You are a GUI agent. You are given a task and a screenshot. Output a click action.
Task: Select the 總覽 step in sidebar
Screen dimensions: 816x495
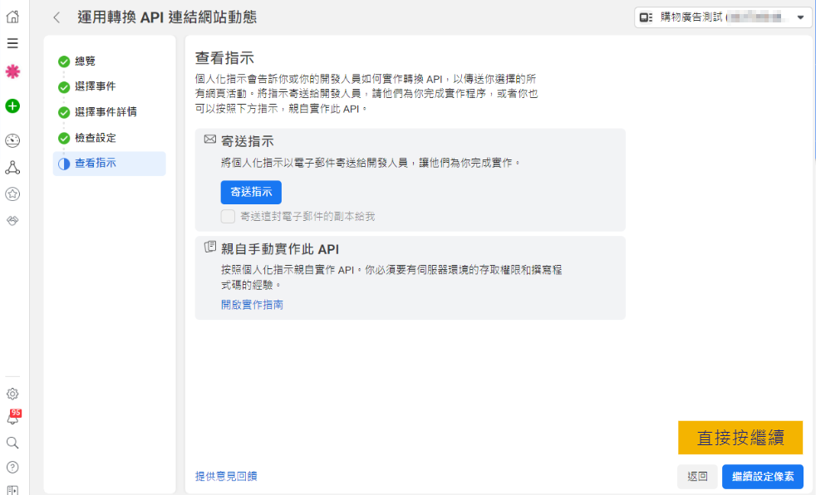85,61
